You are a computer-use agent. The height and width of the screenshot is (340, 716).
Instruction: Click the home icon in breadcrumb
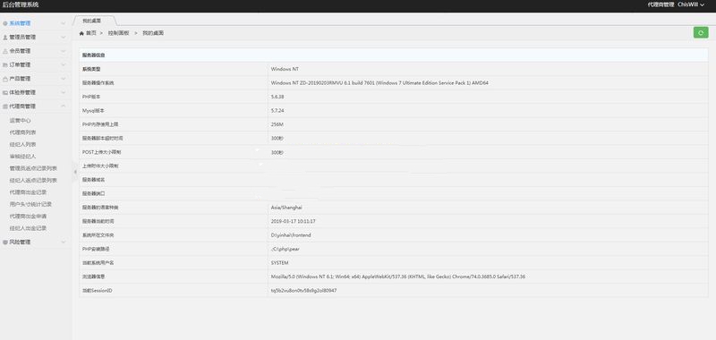[81, 33]
